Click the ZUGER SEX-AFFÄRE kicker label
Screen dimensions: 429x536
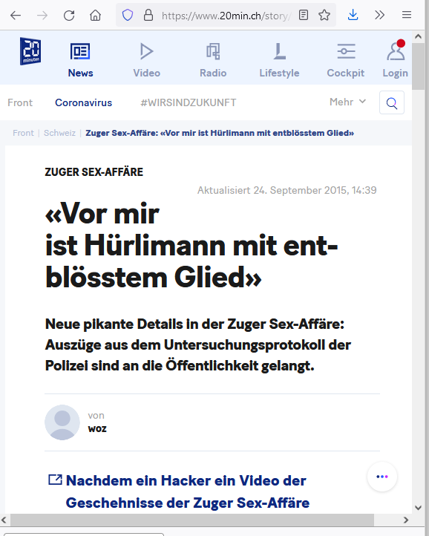coord(94,172)
